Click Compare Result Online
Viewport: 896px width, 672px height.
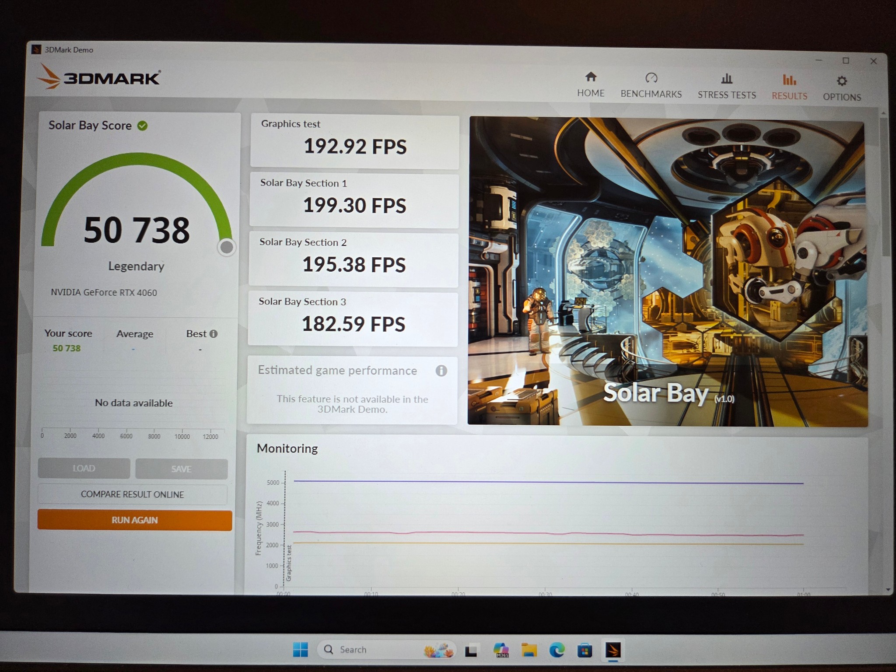click(x=133, y=494)
